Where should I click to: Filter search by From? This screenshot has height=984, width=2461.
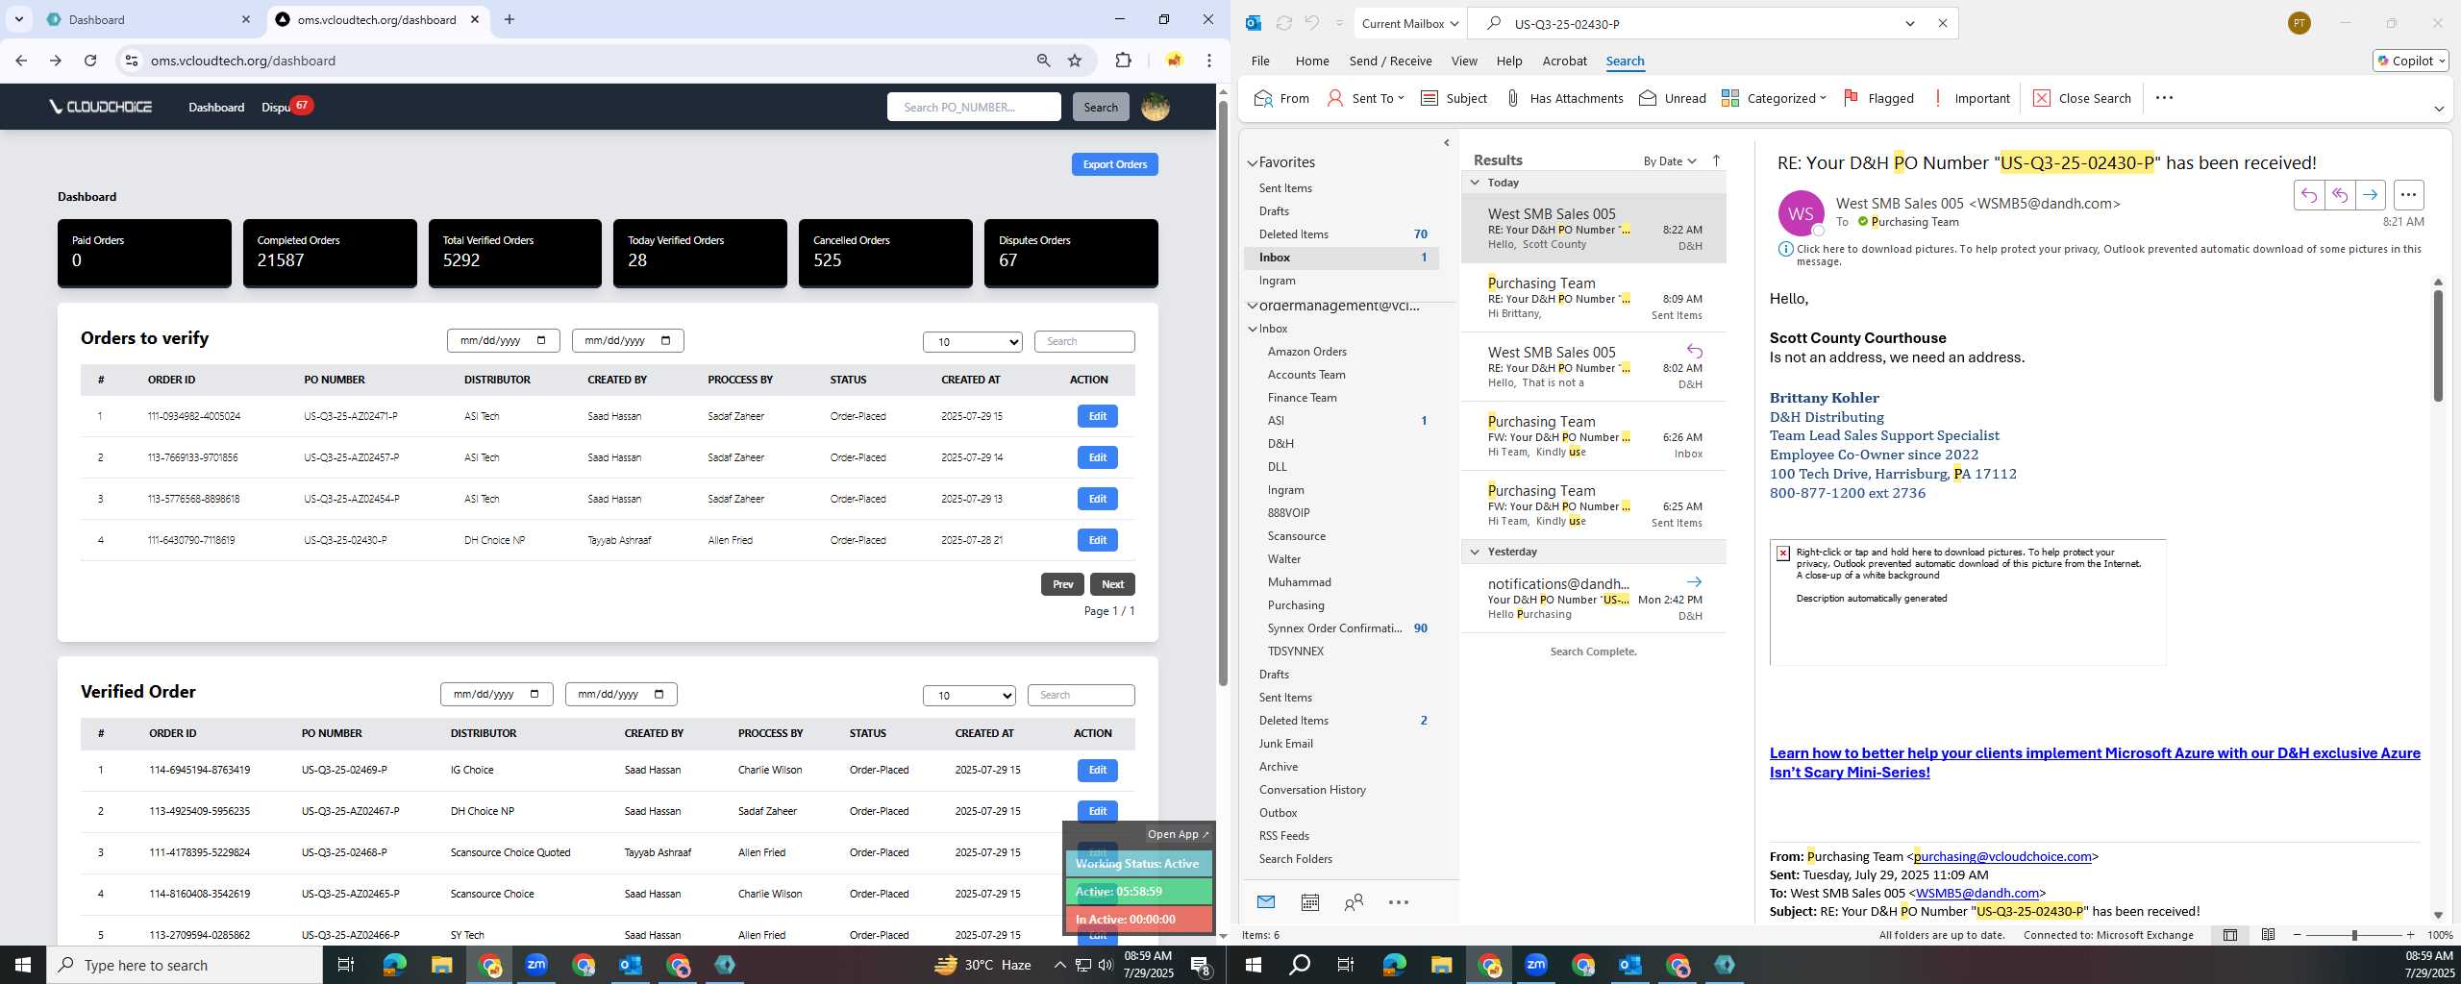point(1281,98)
